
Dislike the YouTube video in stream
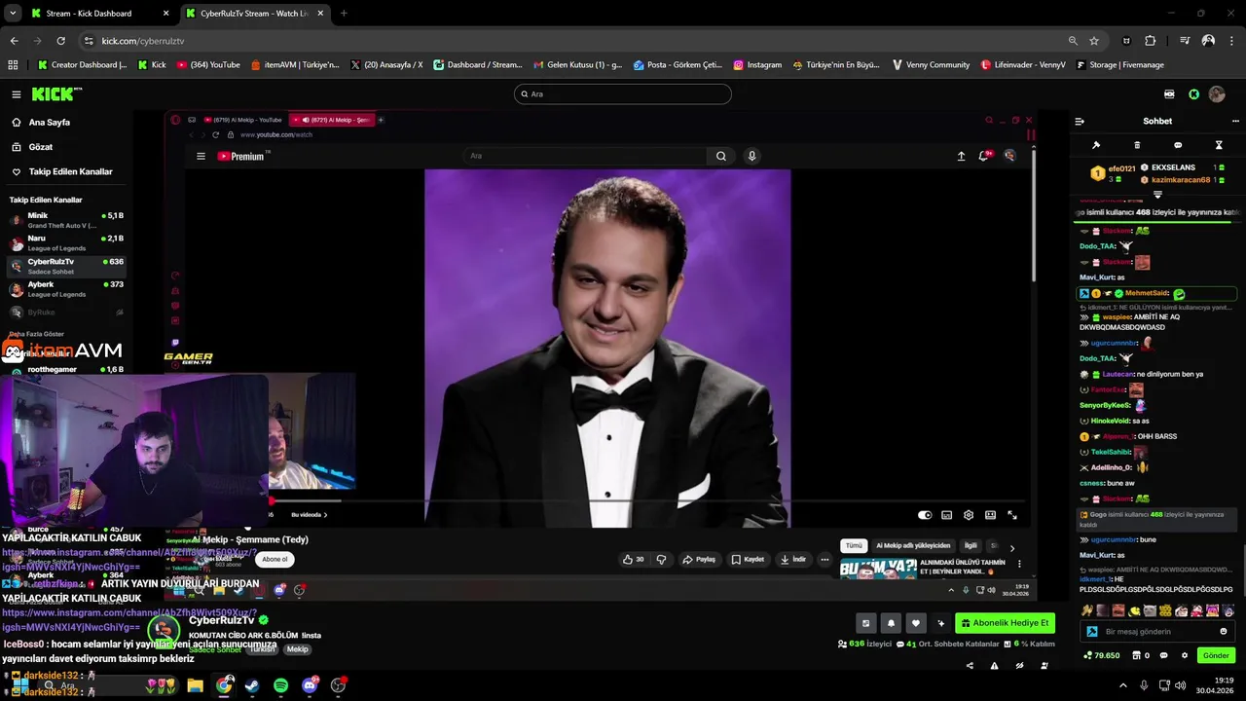tap(661, 560)
